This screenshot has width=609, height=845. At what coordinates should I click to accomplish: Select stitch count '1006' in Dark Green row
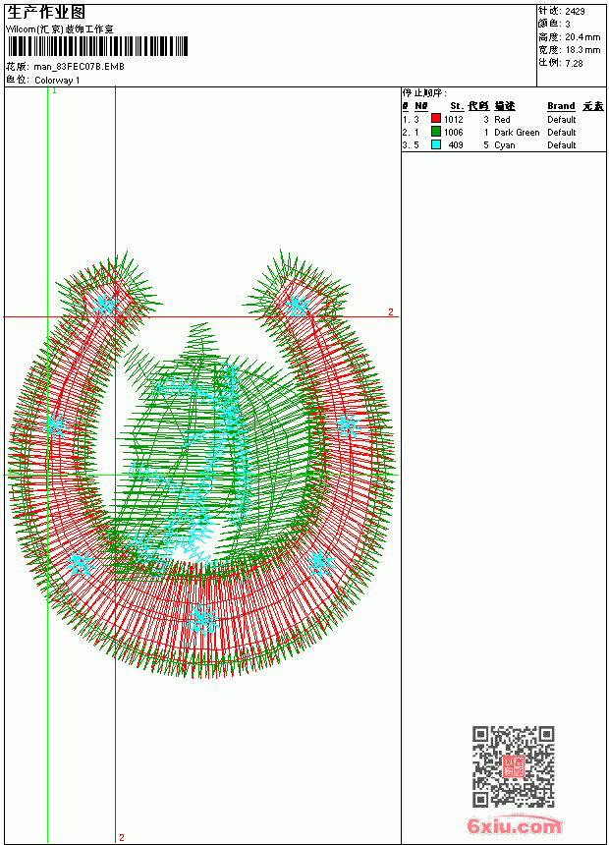point(453,133)
